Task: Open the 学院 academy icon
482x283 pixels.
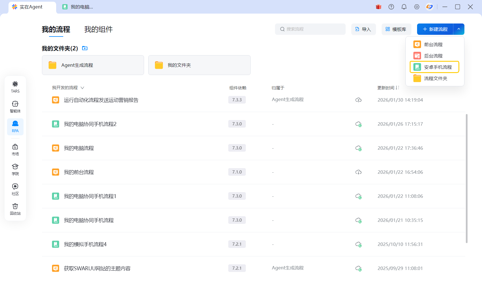Action: click(x=15, y=170)
